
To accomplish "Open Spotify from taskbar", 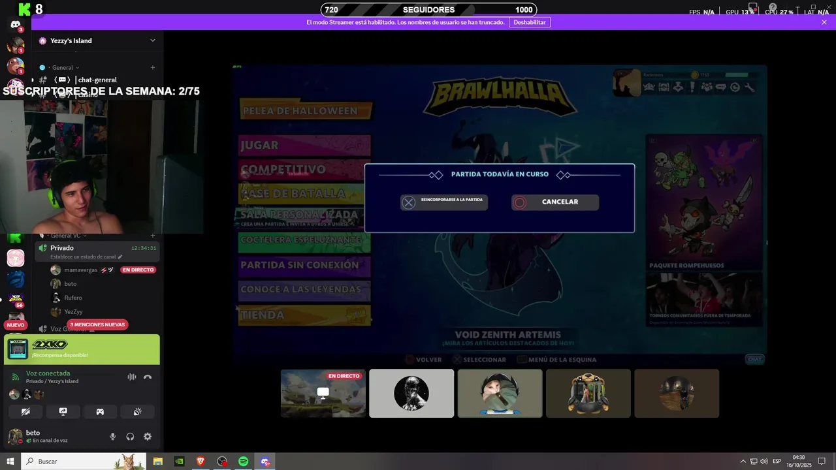I will (x=243, y=462).
